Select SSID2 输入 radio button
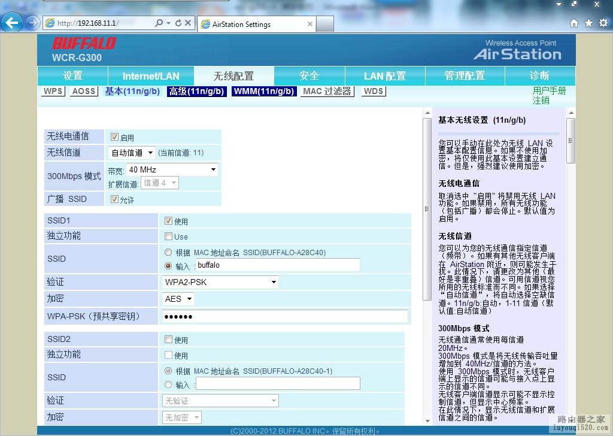613x436 pixels. tap(168, 384)
